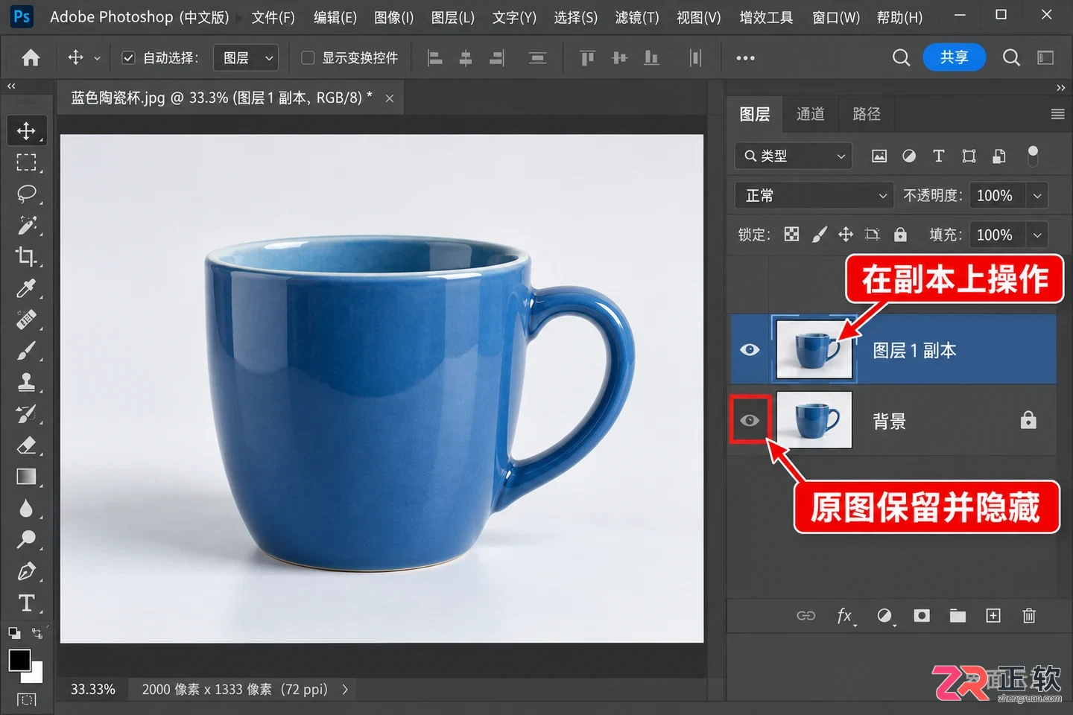This screenshot has width=1073, height=715.
Task: Open the 图像(I) menu
Action: (x=393, y=17)
